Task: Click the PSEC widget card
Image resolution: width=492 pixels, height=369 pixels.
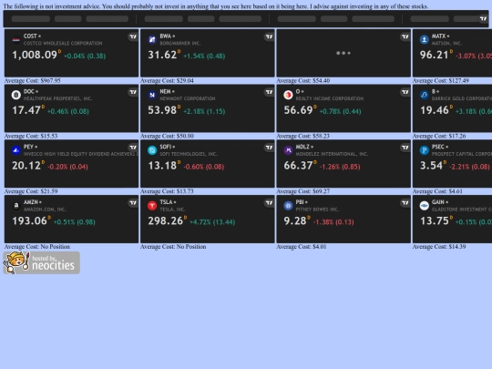Action: (x=452, y=163)
